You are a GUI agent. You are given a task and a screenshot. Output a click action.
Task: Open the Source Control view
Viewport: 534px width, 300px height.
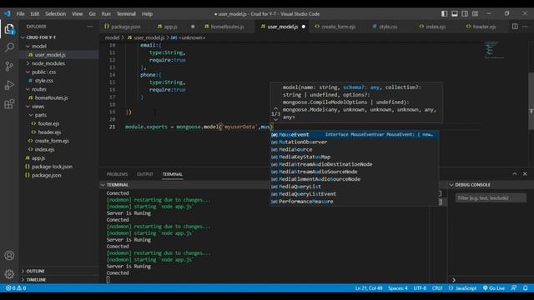click(9, 66)
